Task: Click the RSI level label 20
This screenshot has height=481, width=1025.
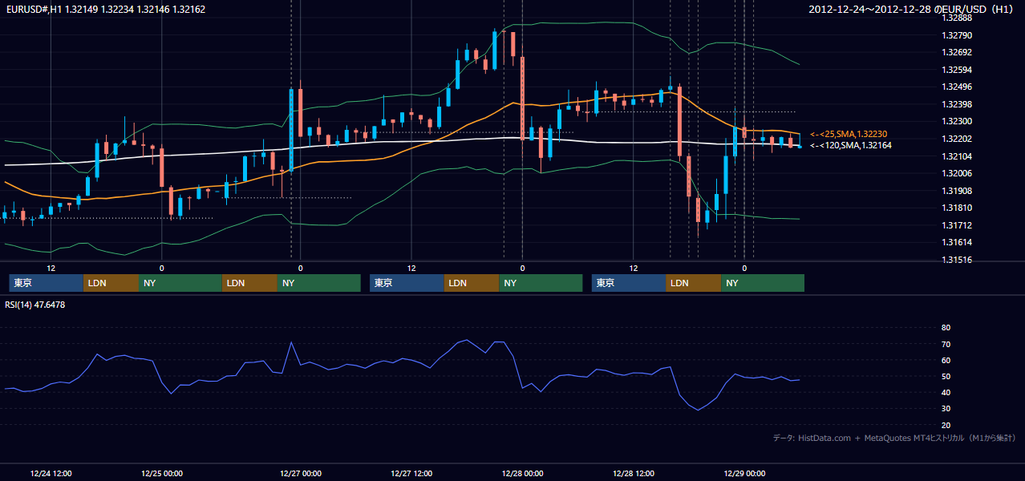Action: (946, 425)
